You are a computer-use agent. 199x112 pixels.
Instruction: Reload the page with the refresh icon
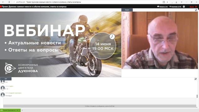[x=14, y=2]
